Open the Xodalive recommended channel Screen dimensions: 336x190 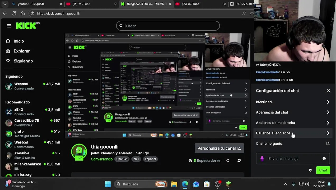[32, 155]
